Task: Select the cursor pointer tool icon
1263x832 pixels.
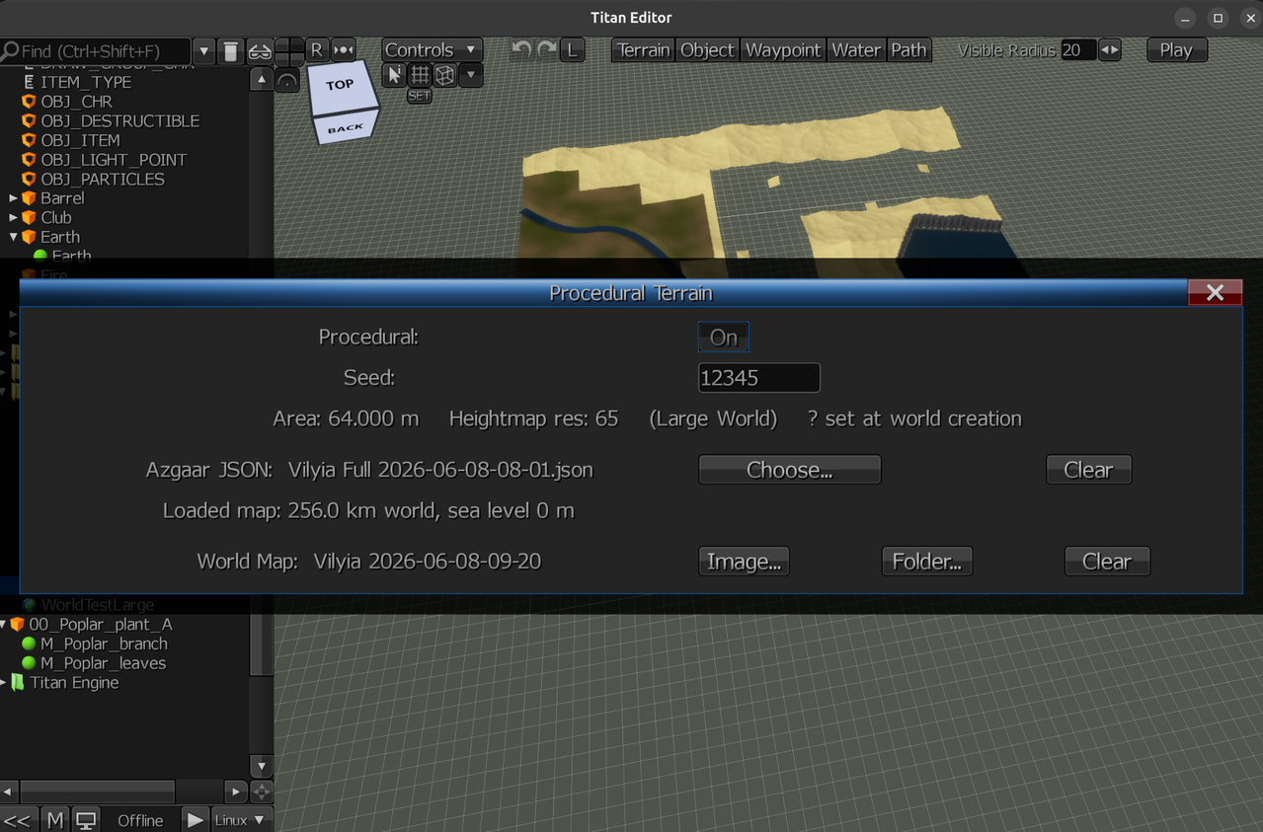Action: [x=394, y=75]
